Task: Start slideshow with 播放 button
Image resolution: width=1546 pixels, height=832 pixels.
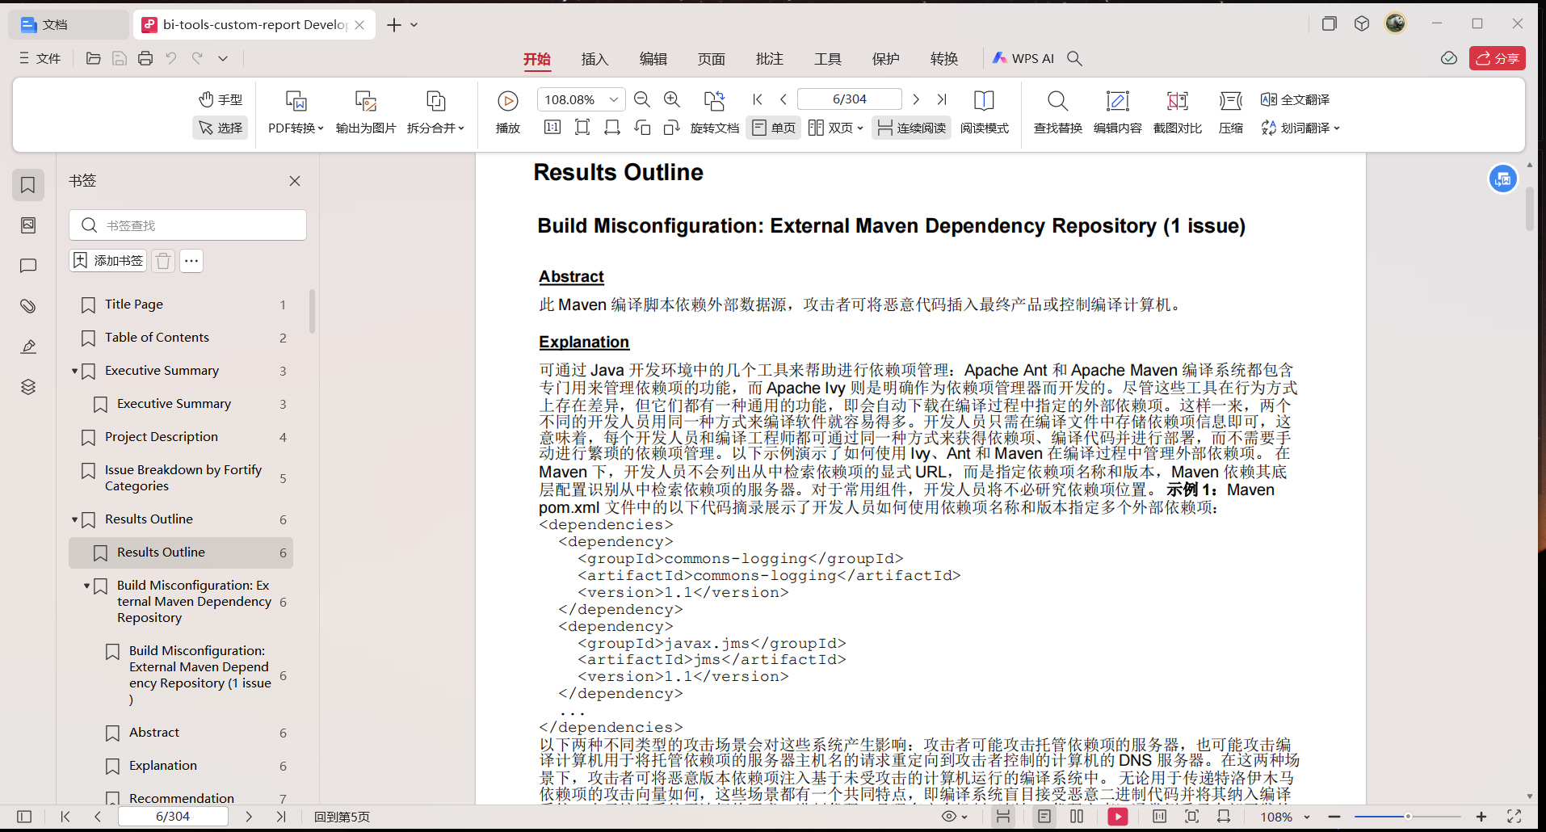Action: click(x=508, y=112)
